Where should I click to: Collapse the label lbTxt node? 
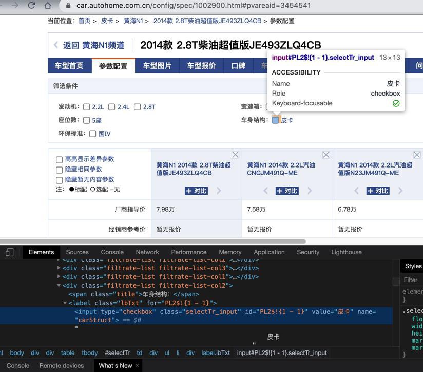65,303
